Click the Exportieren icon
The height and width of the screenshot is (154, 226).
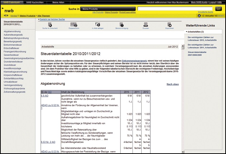pos(169,25)
